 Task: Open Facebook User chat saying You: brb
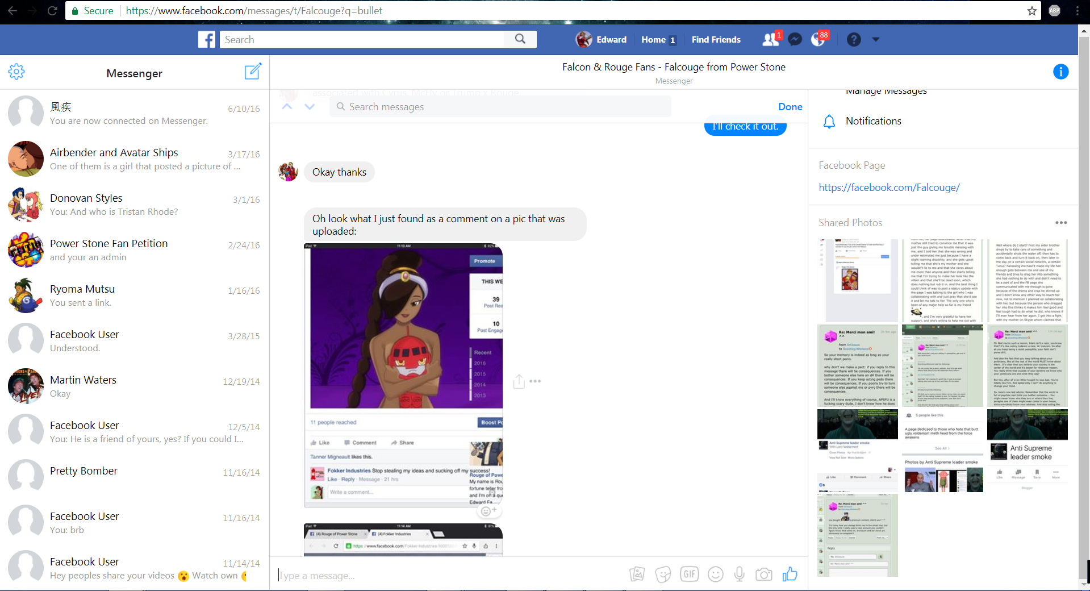135,522
